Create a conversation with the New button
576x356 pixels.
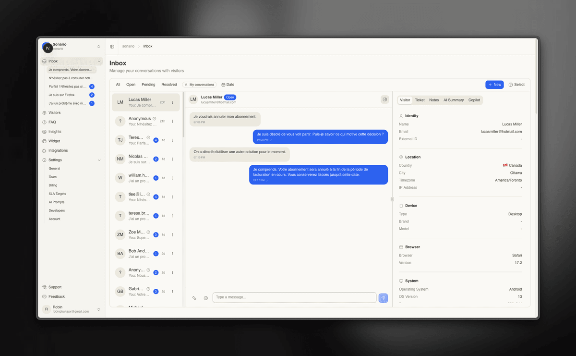tap(494, 84)
